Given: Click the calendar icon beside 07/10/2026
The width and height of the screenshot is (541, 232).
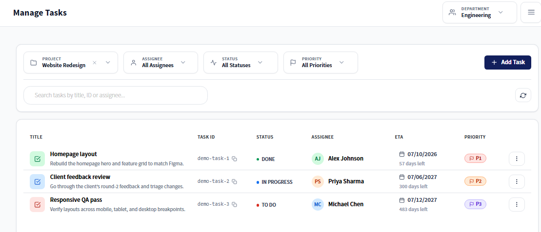Looking at the screenshot, I should (x=401, y=154).
